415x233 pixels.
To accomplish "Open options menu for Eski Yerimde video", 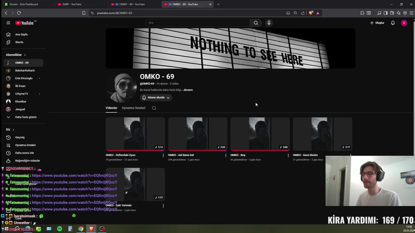I will point(163,205).
